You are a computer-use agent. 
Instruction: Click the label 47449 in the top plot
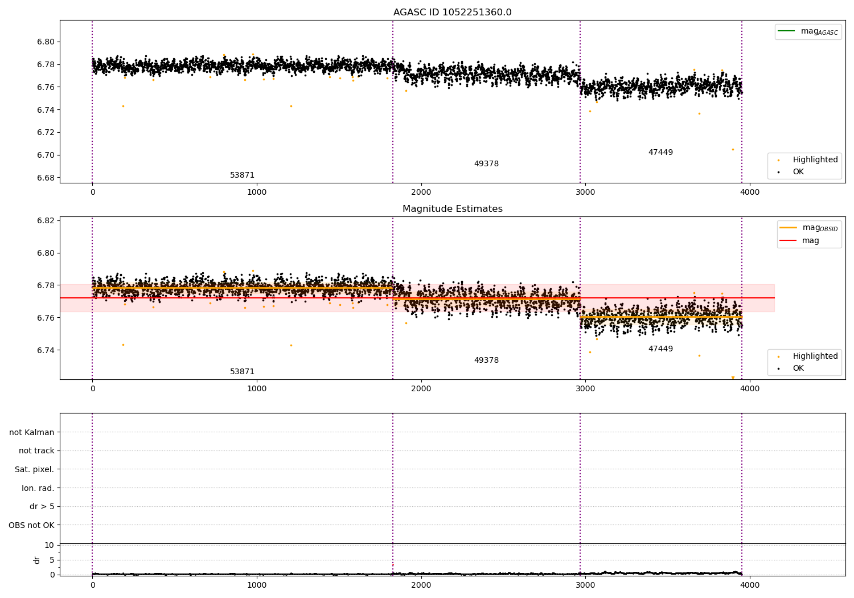coord(660,153)
